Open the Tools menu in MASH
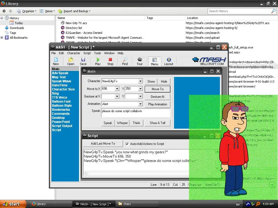This screenshot has width=278, height=208. pyautogui.click(x=97, y=53)
